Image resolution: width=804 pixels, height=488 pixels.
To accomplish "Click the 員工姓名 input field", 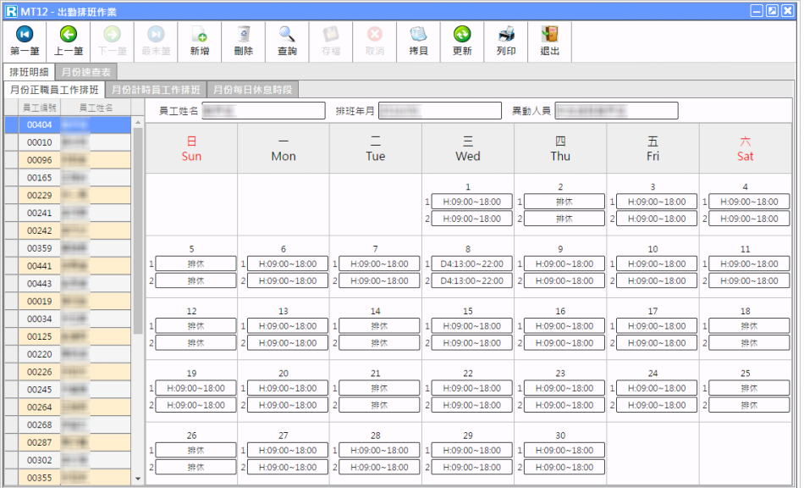I will click(263, 111).
